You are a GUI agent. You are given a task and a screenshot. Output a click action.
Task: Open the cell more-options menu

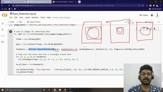158,28
